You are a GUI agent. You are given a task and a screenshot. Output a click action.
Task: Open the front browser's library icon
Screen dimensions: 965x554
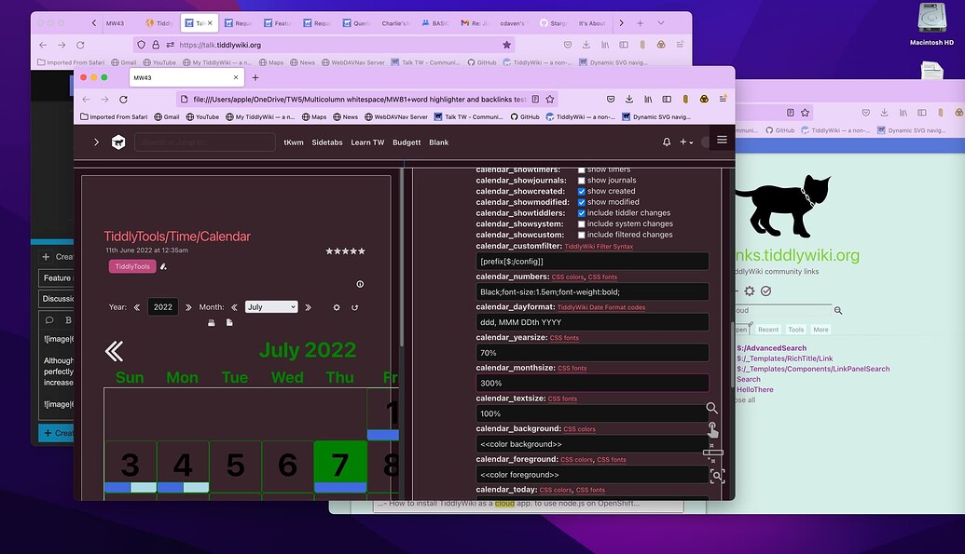648,99
